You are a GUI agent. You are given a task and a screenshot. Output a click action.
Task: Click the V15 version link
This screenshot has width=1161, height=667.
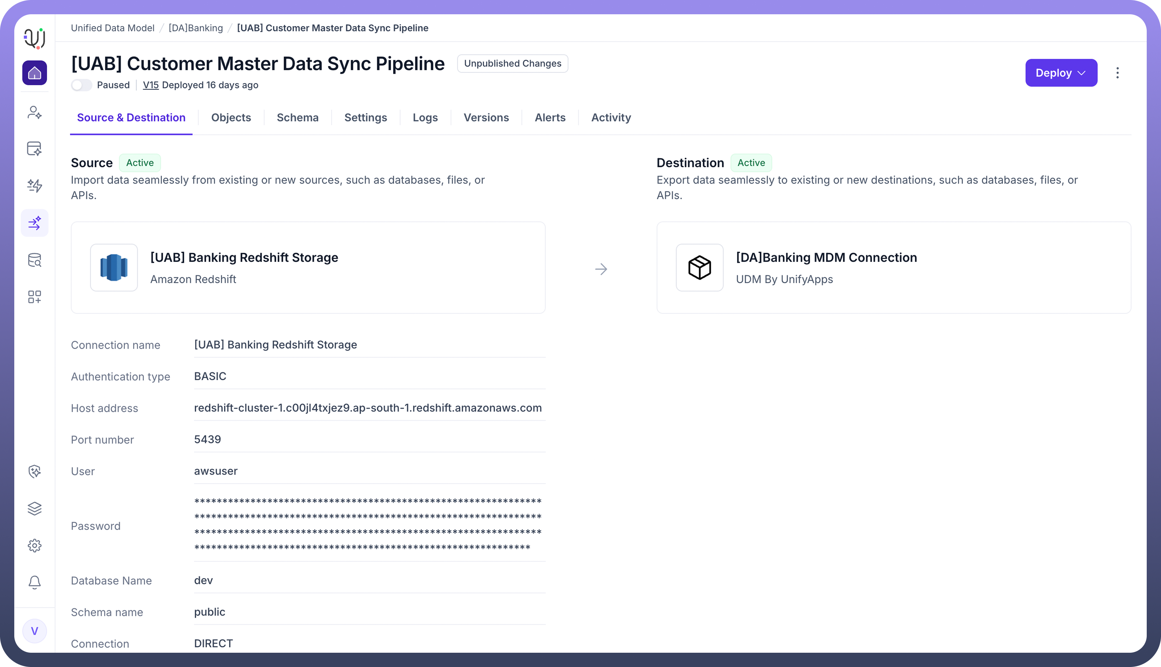click(151, 85)
